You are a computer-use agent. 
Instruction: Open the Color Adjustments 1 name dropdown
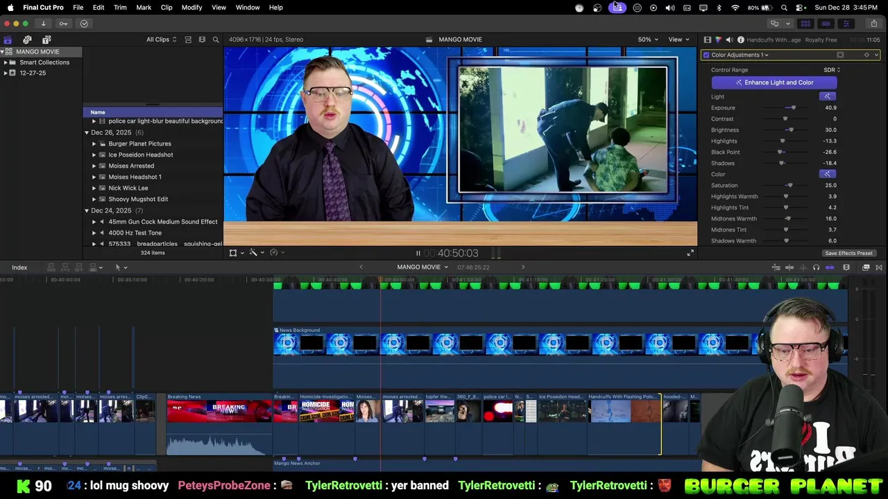click(740, 55)
